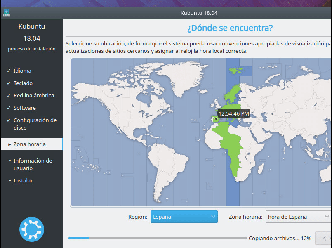This screenshot has height=248, width=332.
Task: Click the spinning Kubuntu logo in the sidebar
Action: (32, 229)
